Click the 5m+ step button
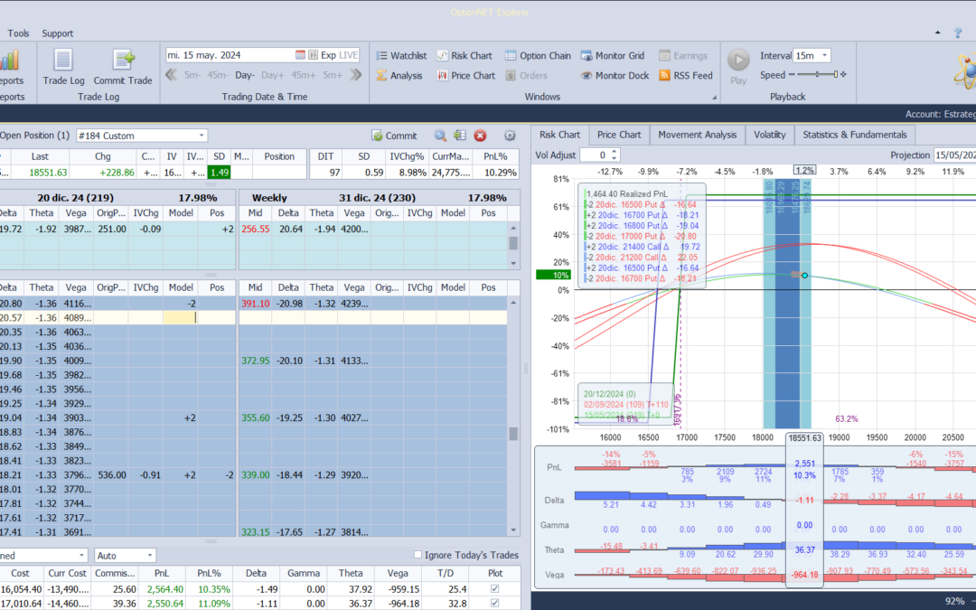The image size is (976, 610). click(333, 75)
